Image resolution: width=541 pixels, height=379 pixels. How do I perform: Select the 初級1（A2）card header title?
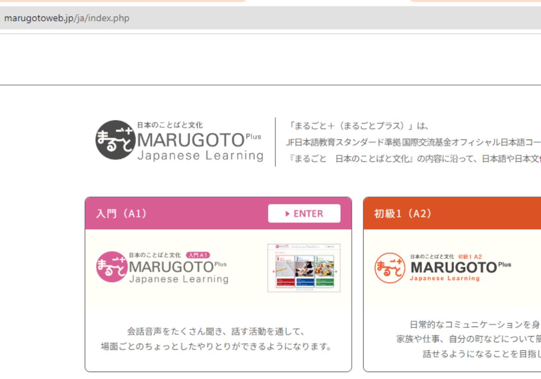tap(403, 214)
